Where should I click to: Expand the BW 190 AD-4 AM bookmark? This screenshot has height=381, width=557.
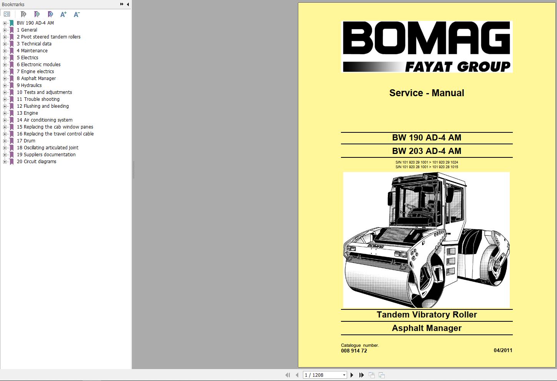[5, 23]
